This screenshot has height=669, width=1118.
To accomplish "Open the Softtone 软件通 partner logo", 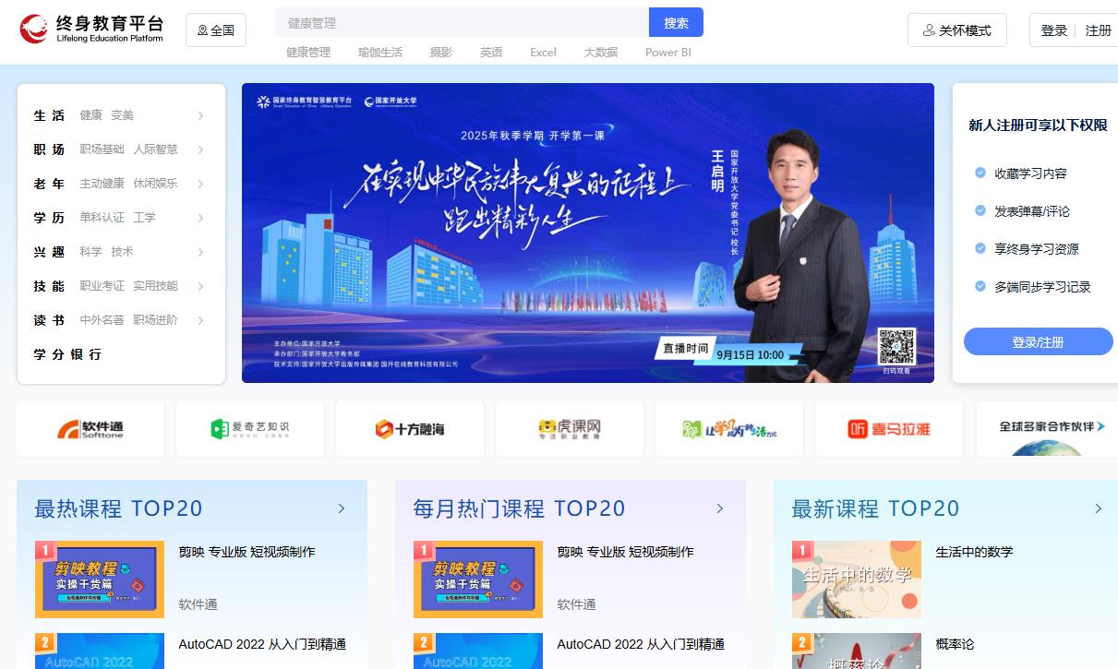I will pos(90,428).
